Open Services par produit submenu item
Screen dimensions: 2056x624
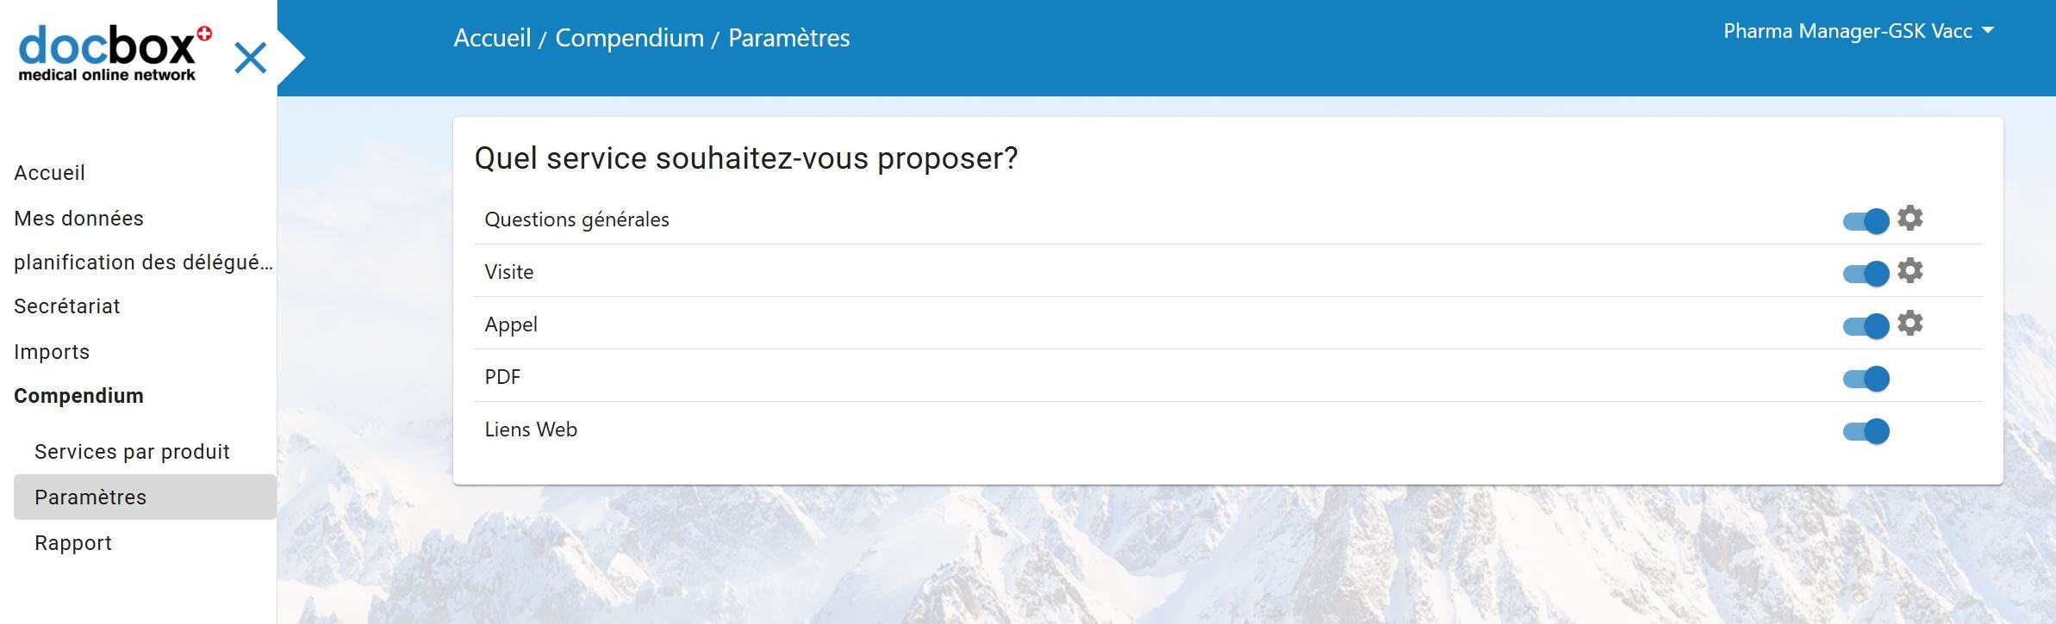(132, 452)
